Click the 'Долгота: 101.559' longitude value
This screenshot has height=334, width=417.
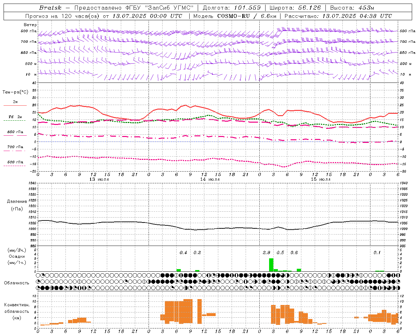(x=232, y=8)
